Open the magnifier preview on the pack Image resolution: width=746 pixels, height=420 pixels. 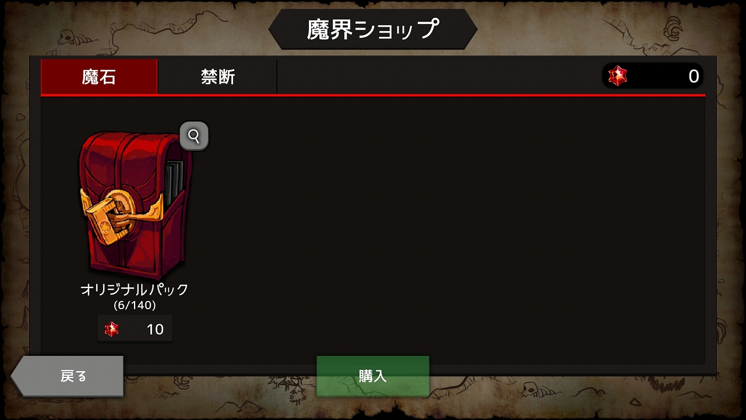pyautogui.click(x=194, y=136)
